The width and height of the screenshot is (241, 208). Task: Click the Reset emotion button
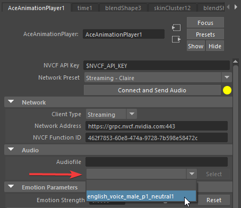[214, 200]
